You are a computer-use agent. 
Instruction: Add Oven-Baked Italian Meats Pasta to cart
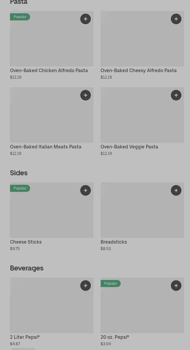(86, 95)
